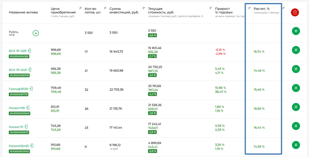309x157 pixels.
Task: Sort by Прирост % годовых column
Action: pos(249,8)
